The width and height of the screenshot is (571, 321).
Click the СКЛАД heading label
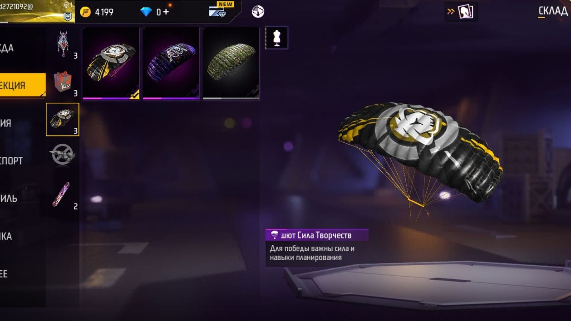553,11
